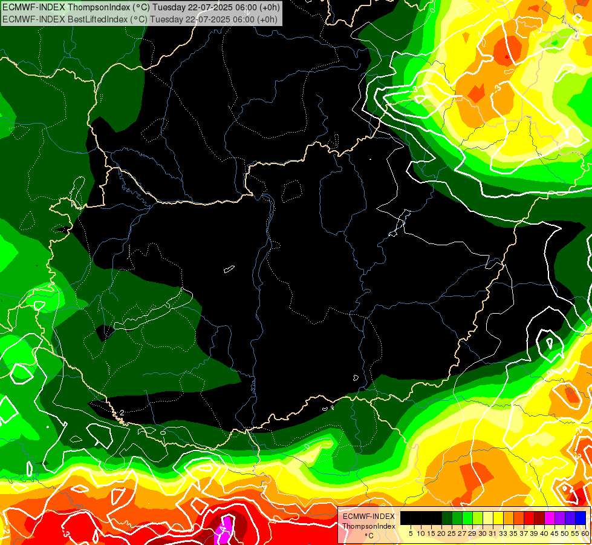Pick the orange 33–35 legend swatch
The width and height of the screenshot is (592, 545).
(x=508, y=518)
